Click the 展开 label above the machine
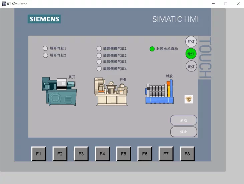 pos(72,77)
